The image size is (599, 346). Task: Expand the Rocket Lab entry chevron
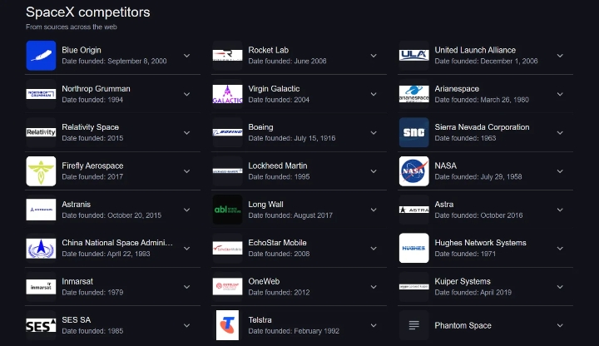[x=374, y=56]
